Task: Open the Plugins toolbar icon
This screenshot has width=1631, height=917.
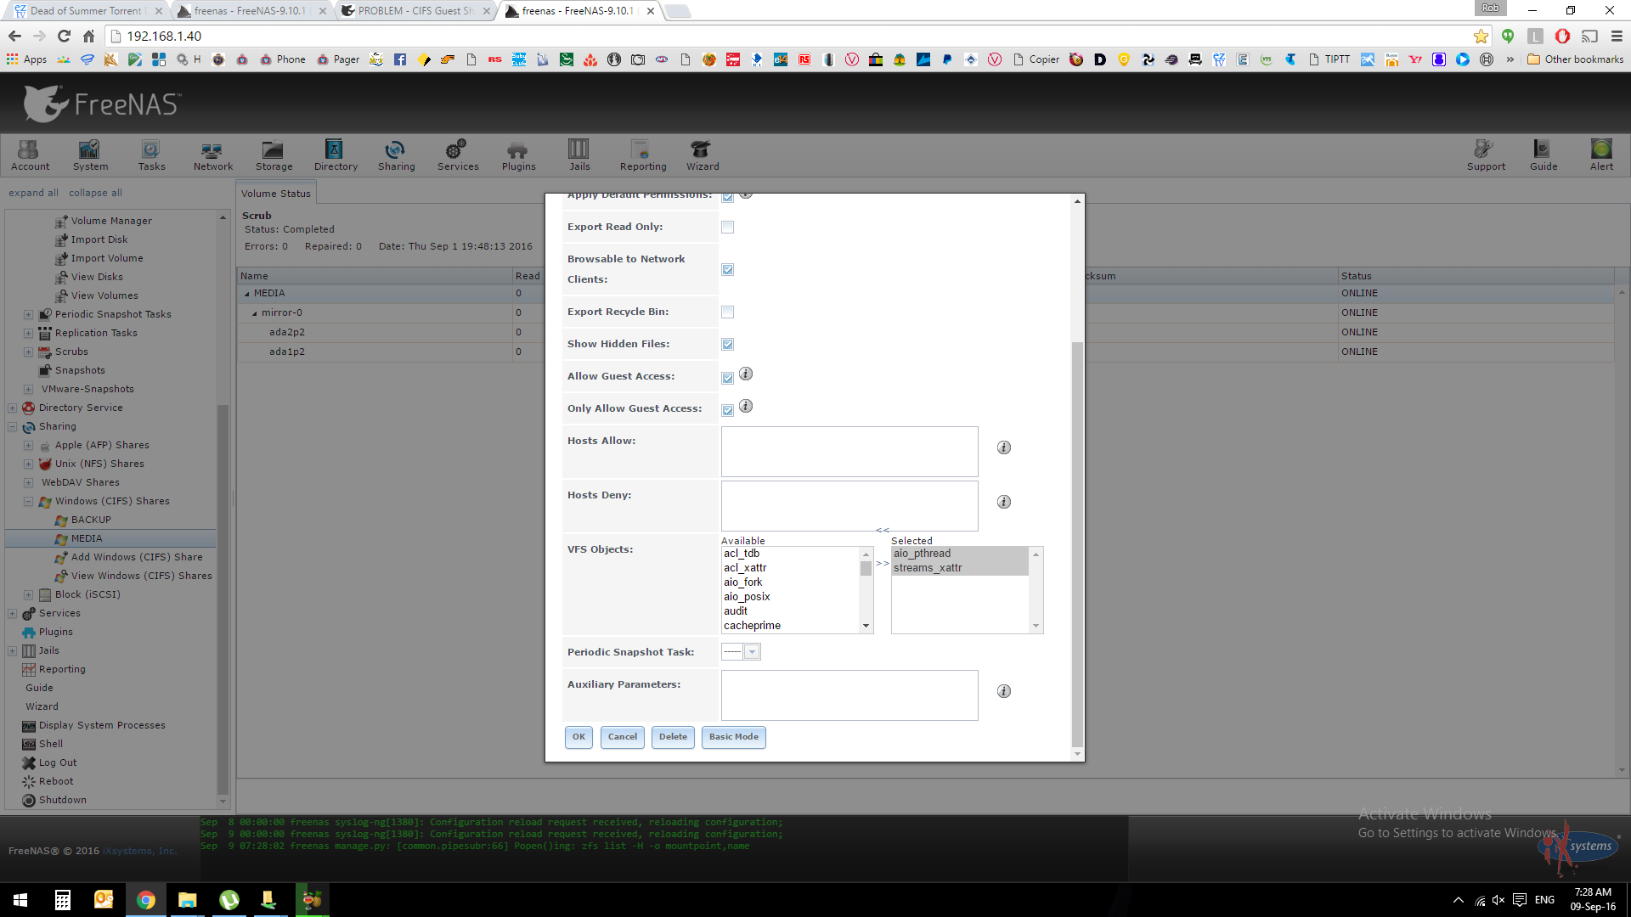Action: click(x=518, y=155)
